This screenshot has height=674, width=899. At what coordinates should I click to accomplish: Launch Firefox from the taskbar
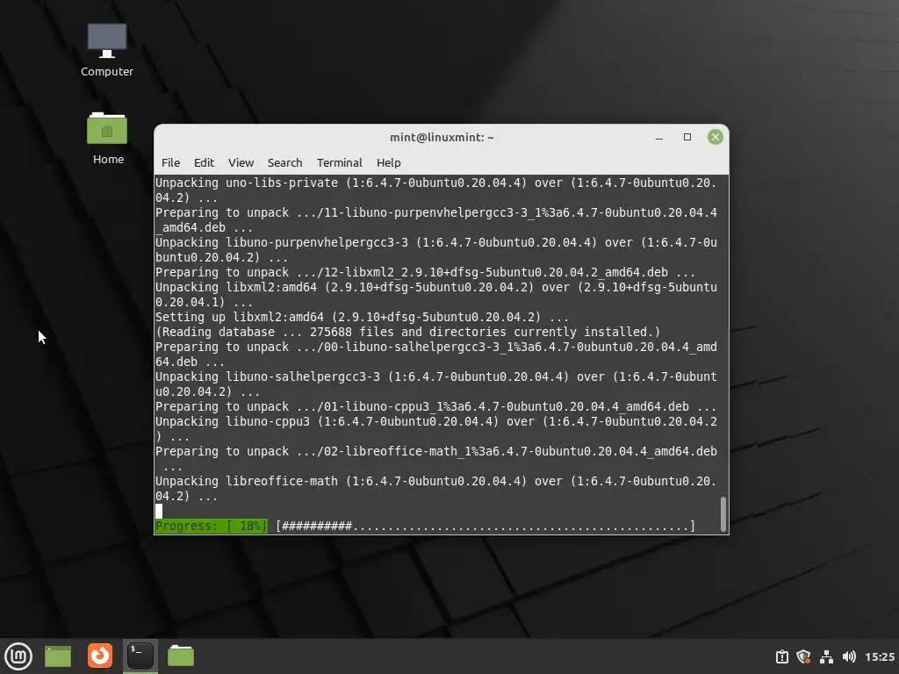100,656
